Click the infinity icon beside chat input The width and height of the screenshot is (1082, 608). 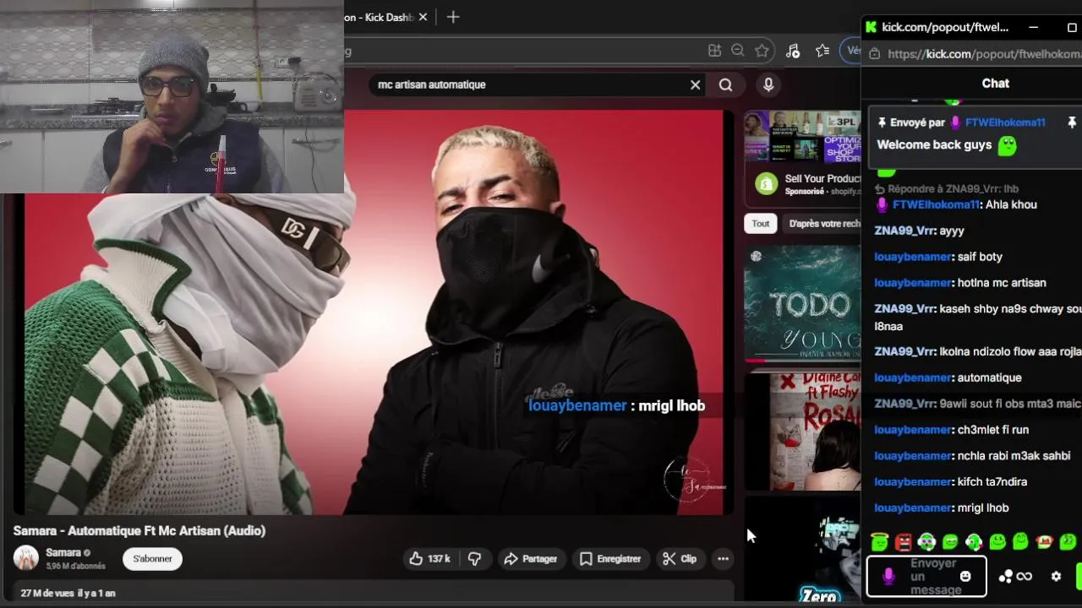[x=1025, y=576]
